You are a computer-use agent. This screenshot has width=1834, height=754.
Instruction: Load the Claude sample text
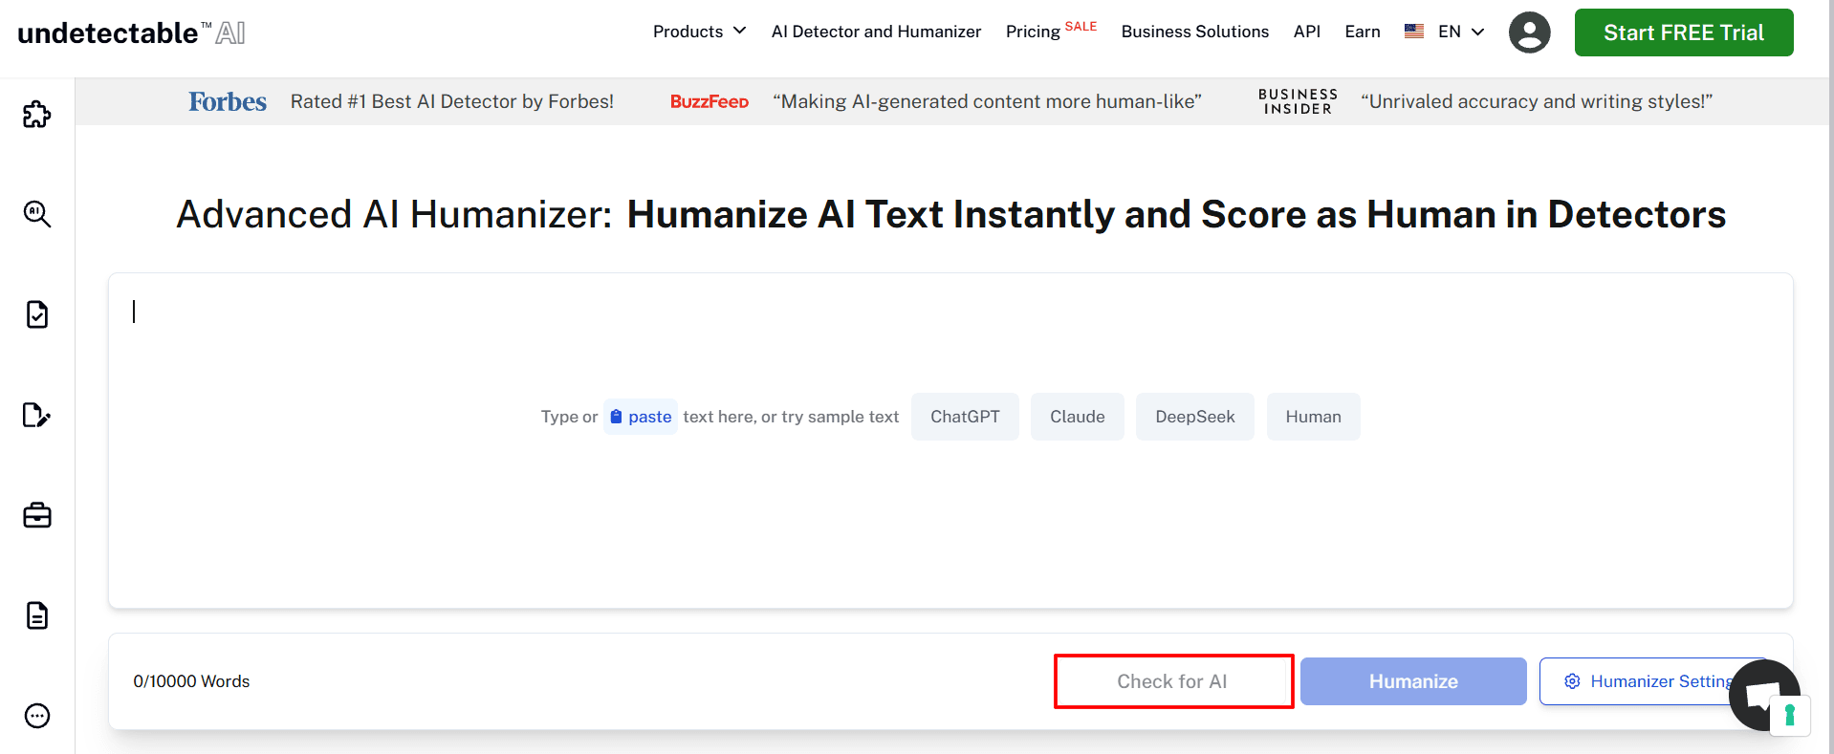tap(1077, 417)
